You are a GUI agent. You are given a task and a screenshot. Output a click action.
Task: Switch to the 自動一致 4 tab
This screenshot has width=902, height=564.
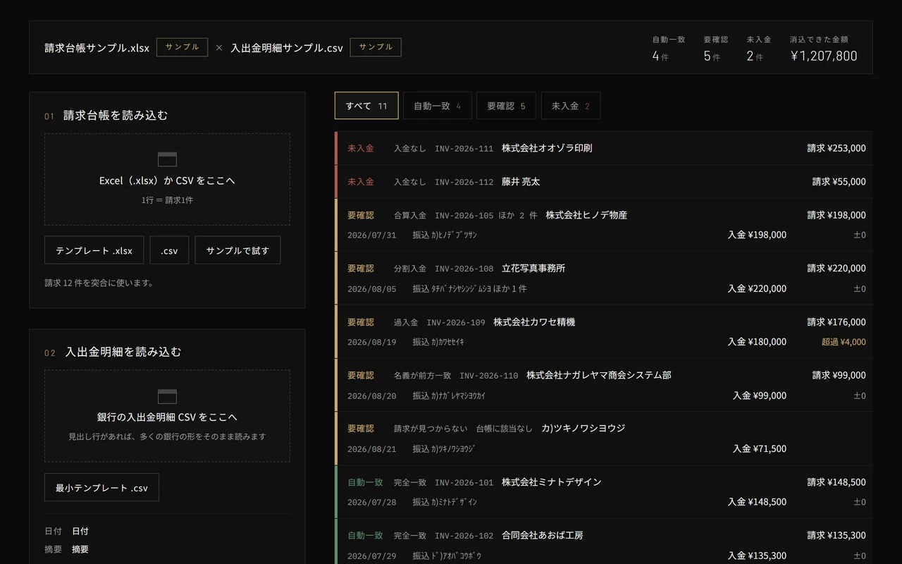[437, 106]
